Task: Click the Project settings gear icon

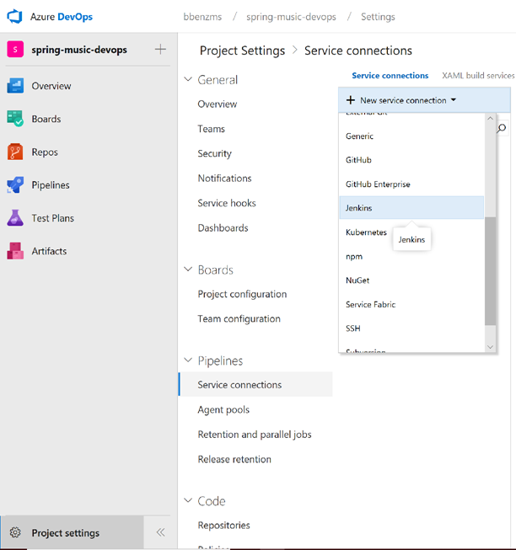Action: tap(15, 532)
